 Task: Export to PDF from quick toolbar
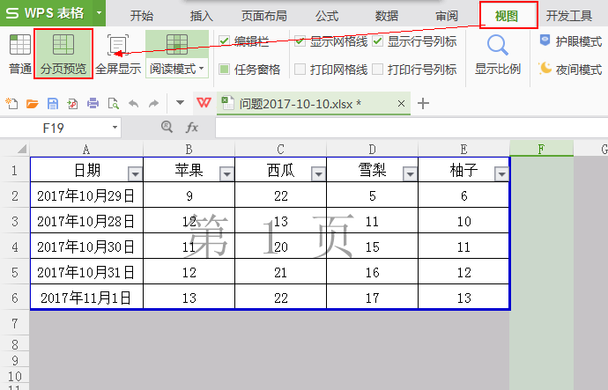(72, 103)
